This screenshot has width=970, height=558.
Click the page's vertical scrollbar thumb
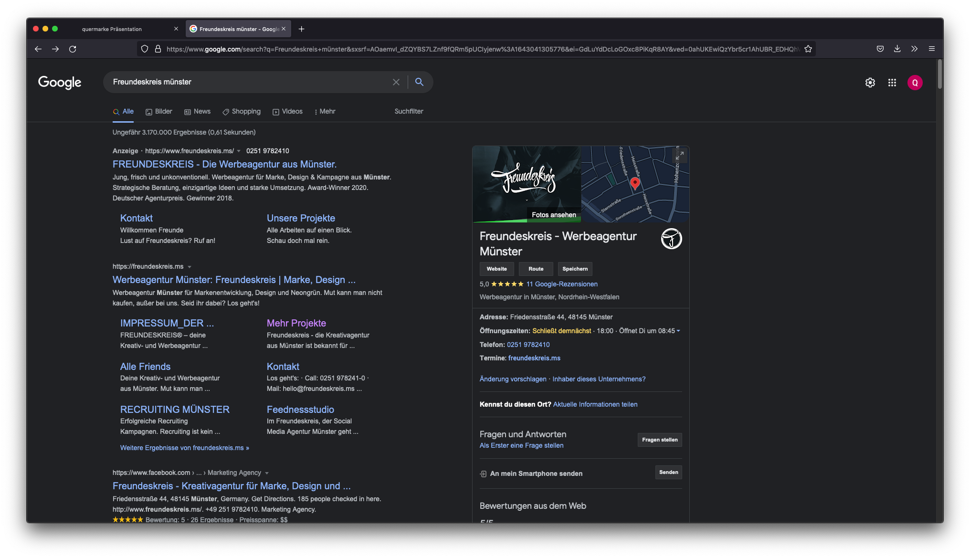tap(939, 74)
